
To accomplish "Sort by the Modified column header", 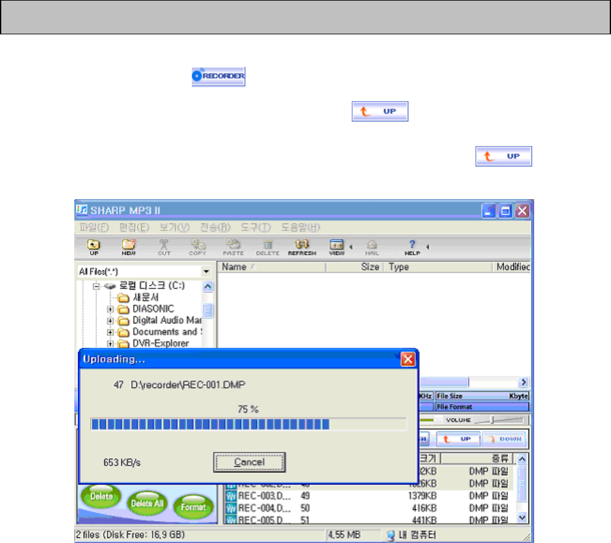I will [512, 267].
